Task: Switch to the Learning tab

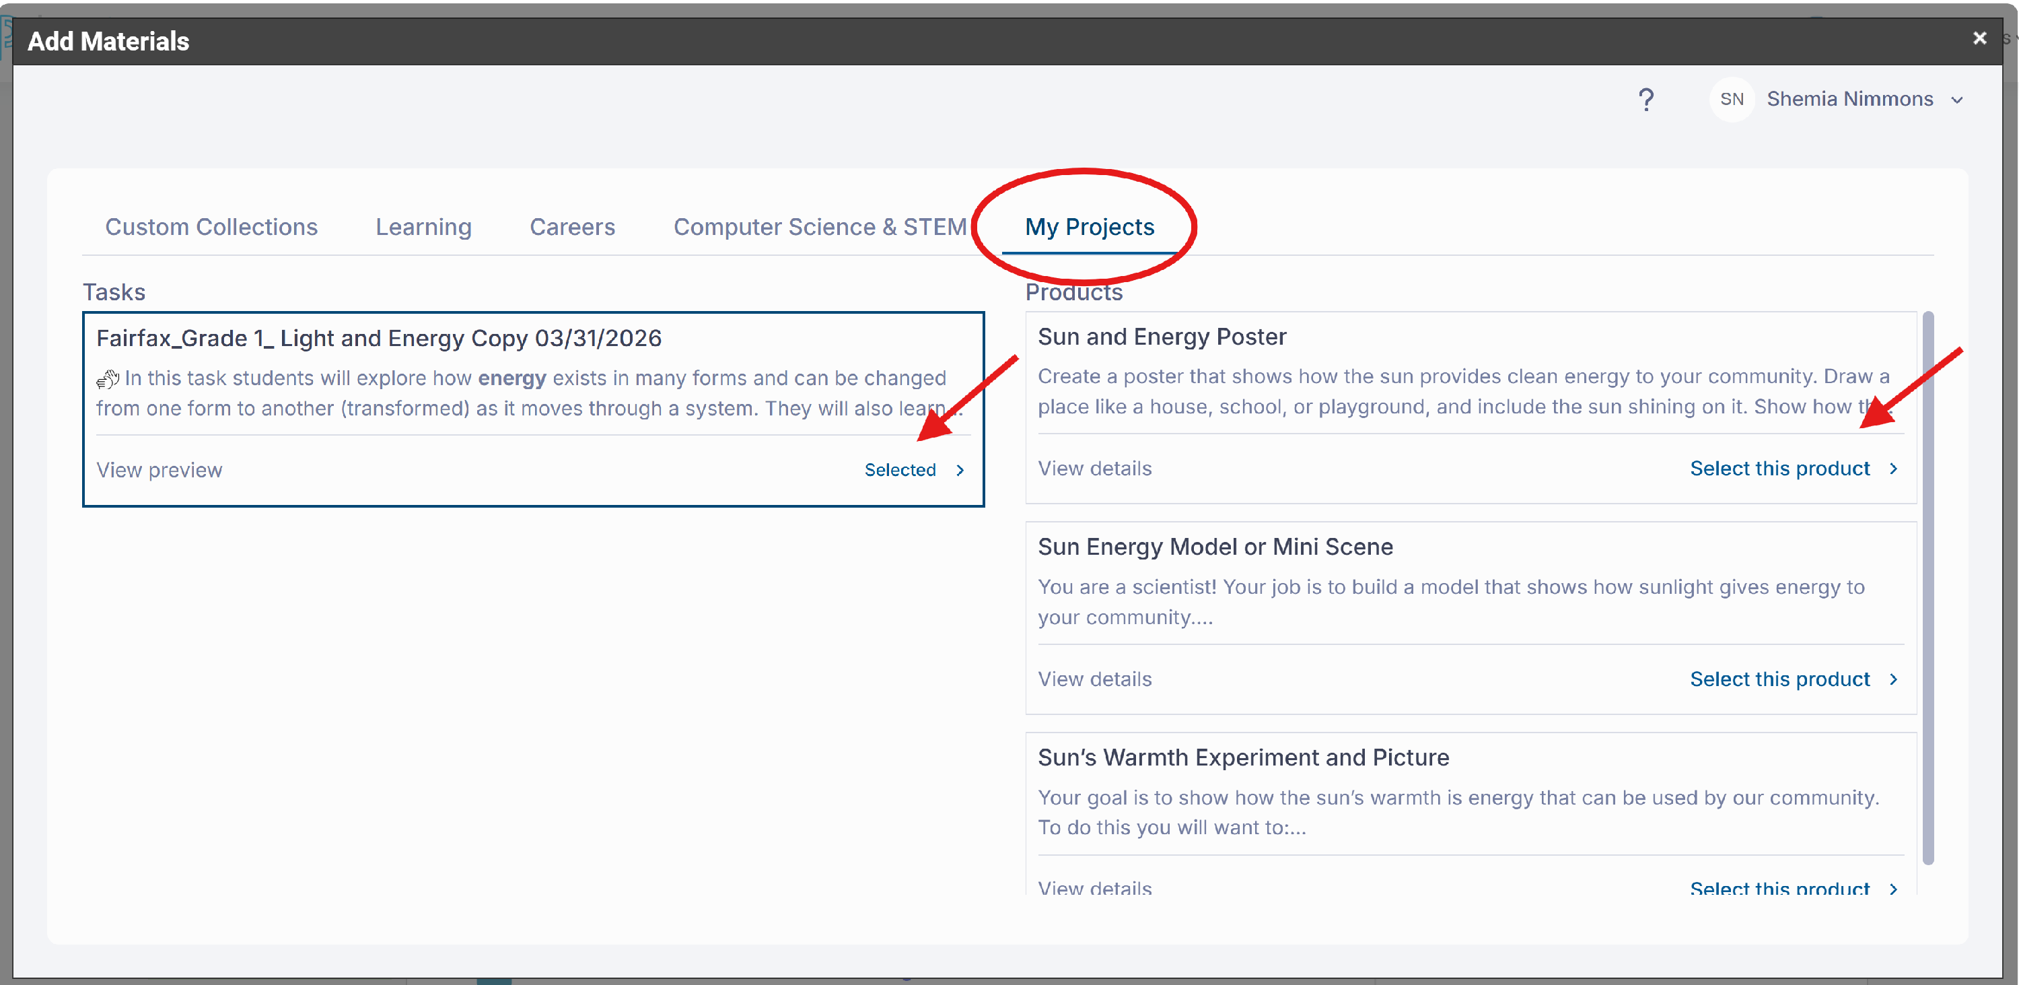Action: pyautogui.click(x=423, y=227)
